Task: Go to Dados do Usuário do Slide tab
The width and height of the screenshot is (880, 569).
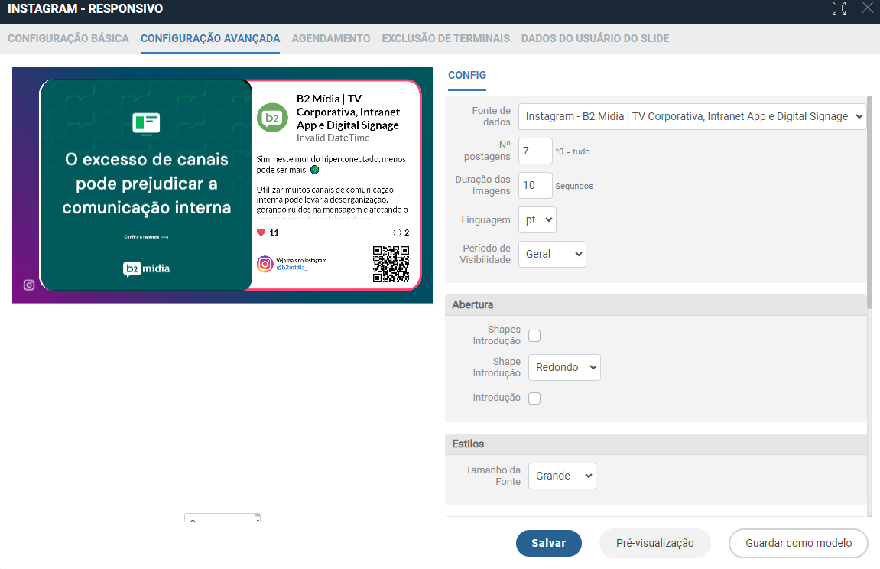Action: [595, 38]
